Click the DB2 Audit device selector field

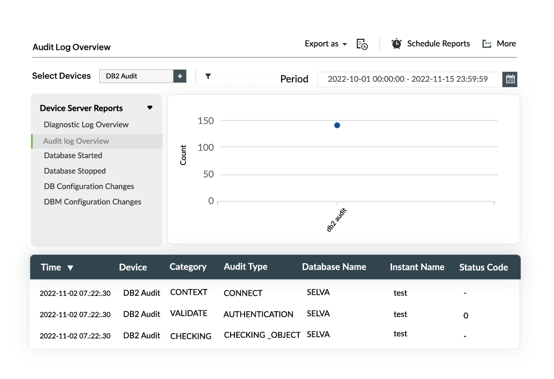click(x=136, y=76)
